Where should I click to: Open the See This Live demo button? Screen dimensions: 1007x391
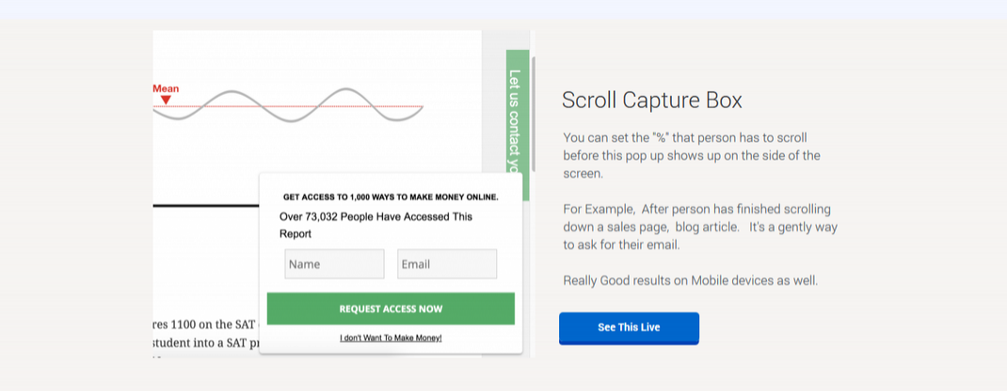tap(629, 328)
